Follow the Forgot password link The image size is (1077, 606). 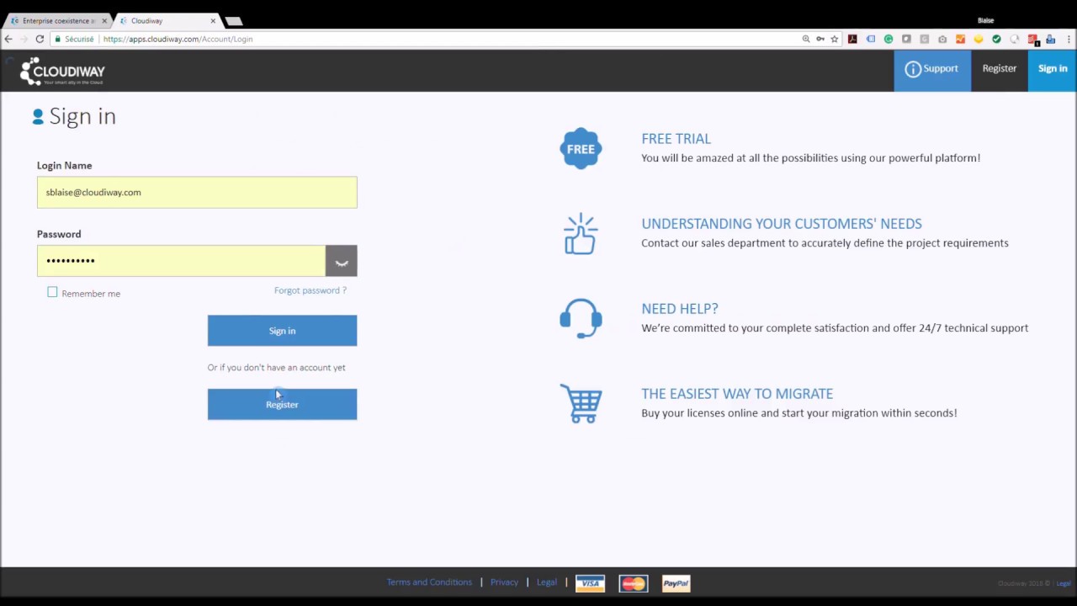[310, 290]
